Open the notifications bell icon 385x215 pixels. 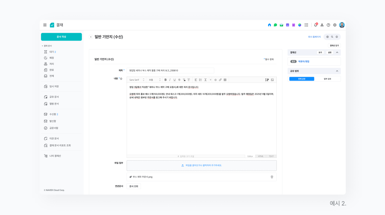pyautogui.click(x=315, y=25)
